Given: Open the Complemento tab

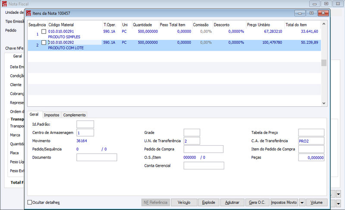Looking at the screenshot, I should [74, 115].
